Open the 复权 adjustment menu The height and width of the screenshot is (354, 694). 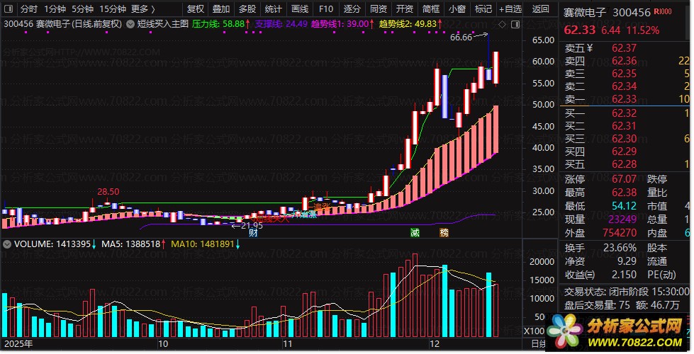pyautogui.click(x=195, y=8)
